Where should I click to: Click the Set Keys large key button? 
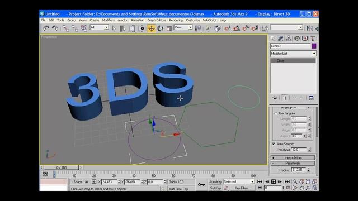[x=201, y=185]
